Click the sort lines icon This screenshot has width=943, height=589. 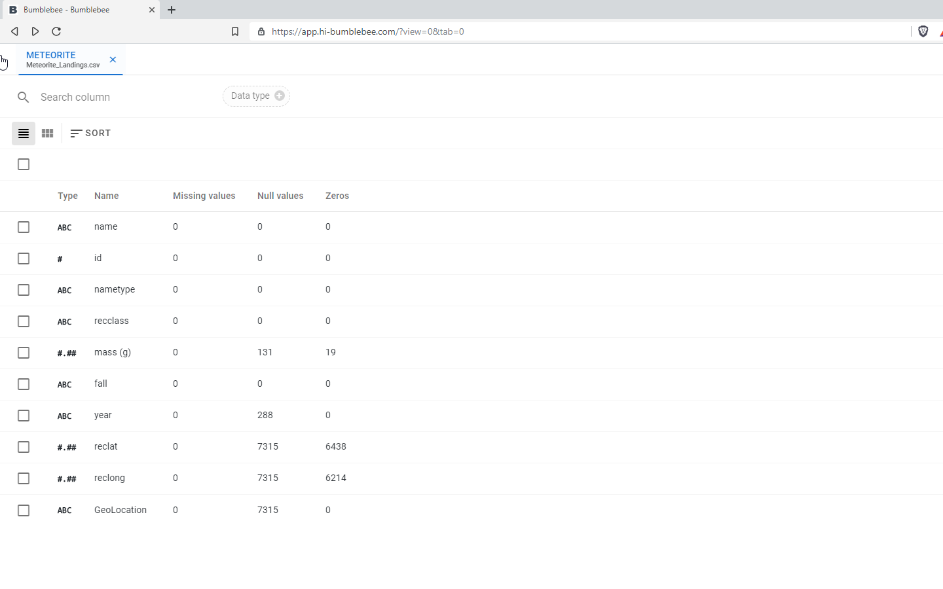pos(76,134)
